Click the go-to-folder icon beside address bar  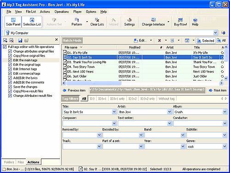click(x=223, y=33)
